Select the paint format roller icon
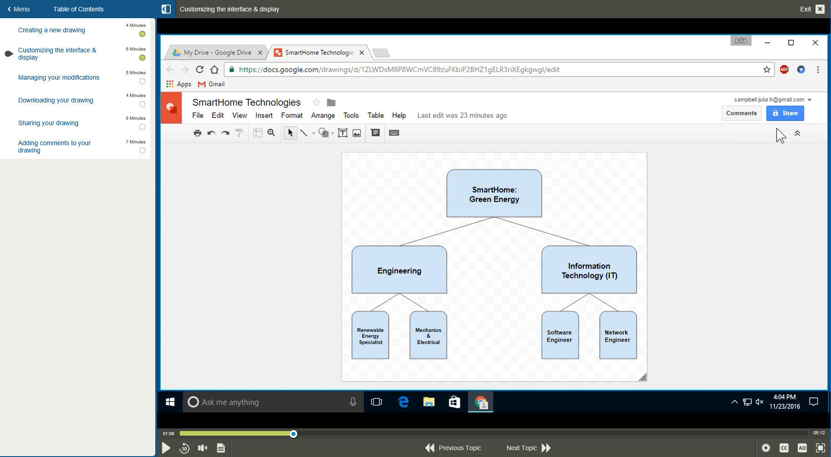831x457 pixels. click(x=239, y=133)
